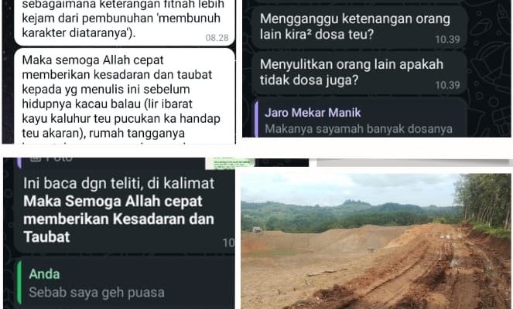513x309 pixels.
Task: Tap the quoted reply labeled Anda
Action: [x=125, y=283]
